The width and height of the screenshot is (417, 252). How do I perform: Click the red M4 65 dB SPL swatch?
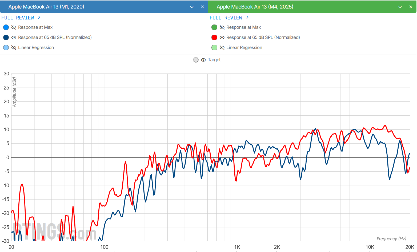pyautogui.click(x=214, y=38)
